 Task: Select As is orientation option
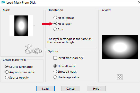point(58,29)
